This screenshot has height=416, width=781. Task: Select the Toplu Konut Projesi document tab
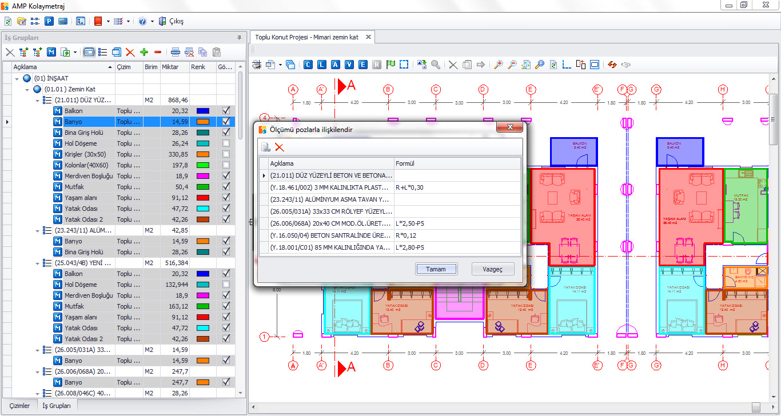(307, 37)
